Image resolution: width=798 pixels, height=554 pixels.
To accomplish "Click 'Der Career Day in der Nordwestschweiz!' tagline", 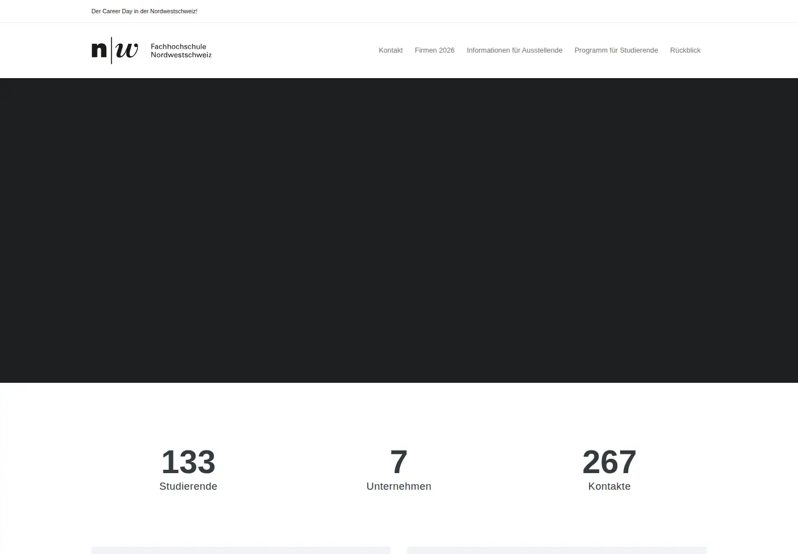I will tap(144, 11).
